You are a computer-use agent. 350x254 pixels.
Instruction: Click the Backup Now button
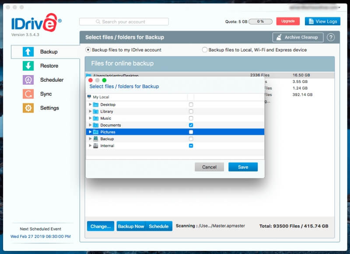131,226
